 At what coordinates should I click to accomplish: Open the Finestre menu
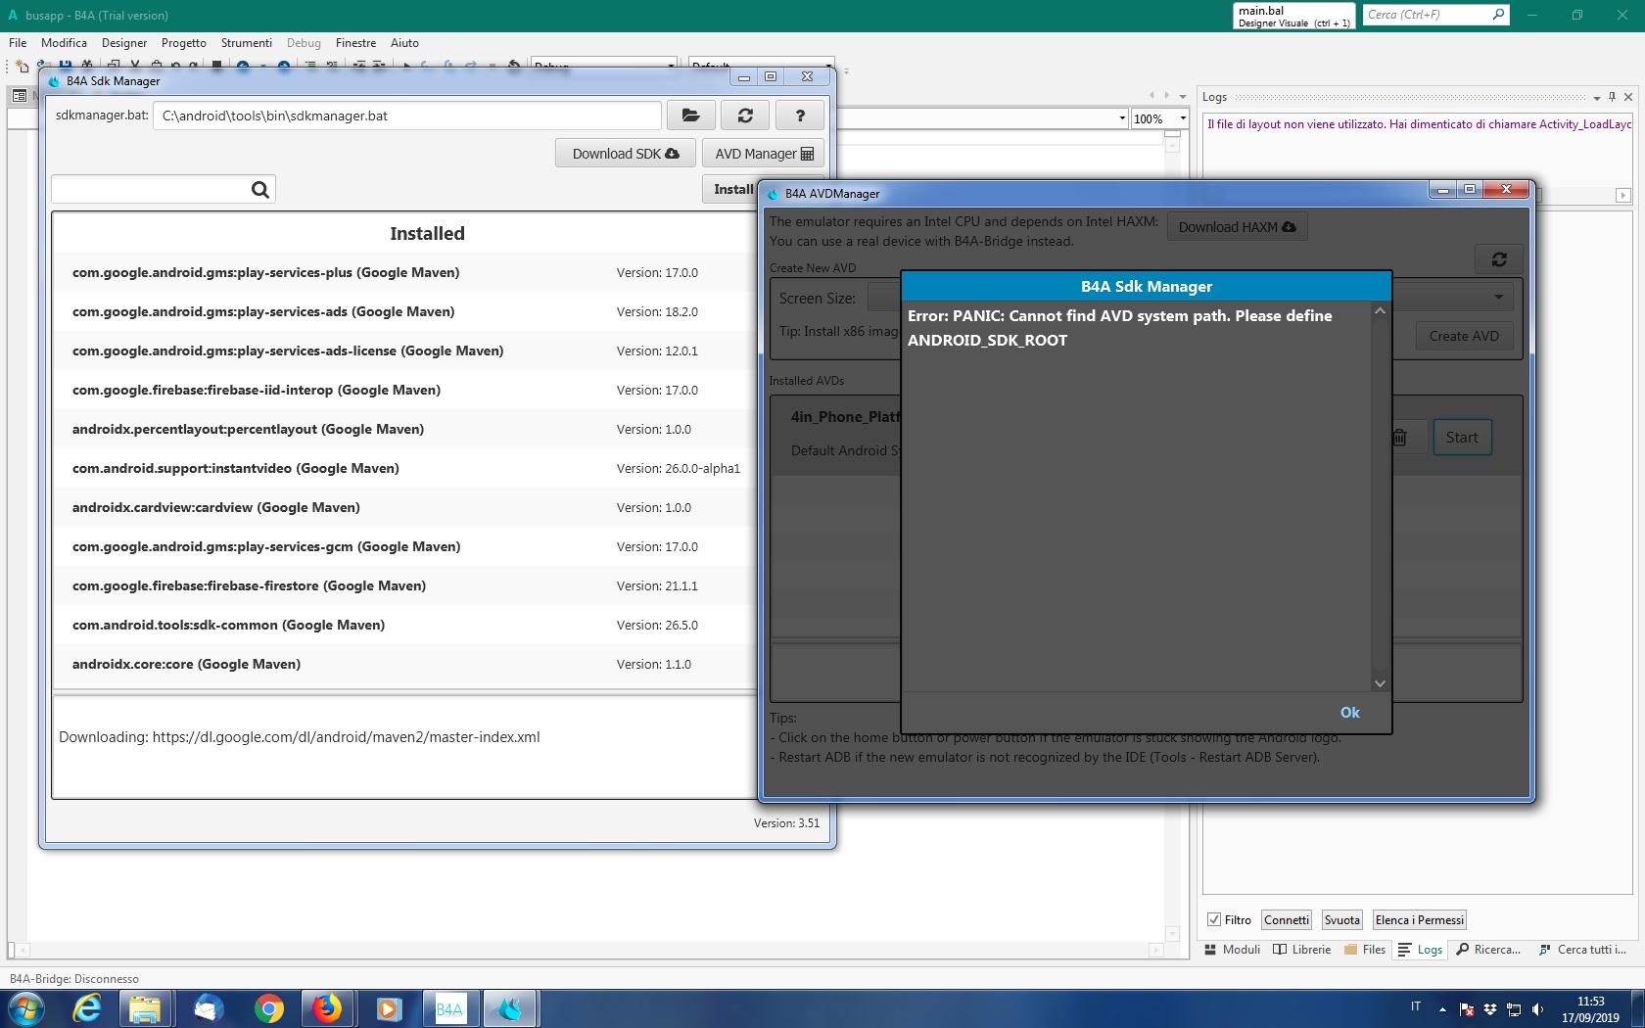coord(355,43)
